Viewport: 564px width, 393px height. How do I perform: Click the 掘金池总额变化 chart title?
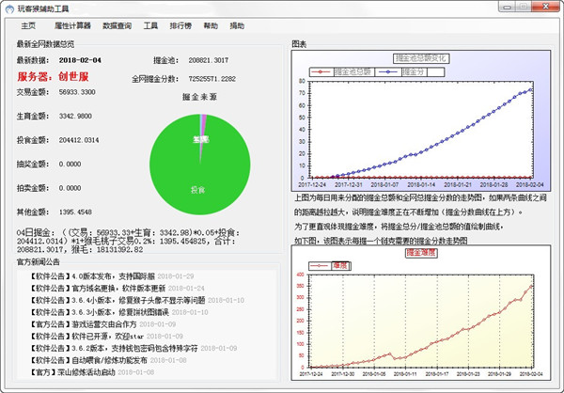click(421, 58)
